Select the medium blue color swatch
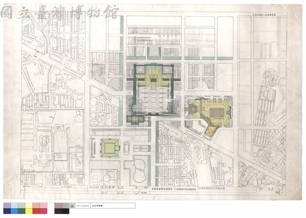This screenshot has height=218, width=306. [14, 211]
